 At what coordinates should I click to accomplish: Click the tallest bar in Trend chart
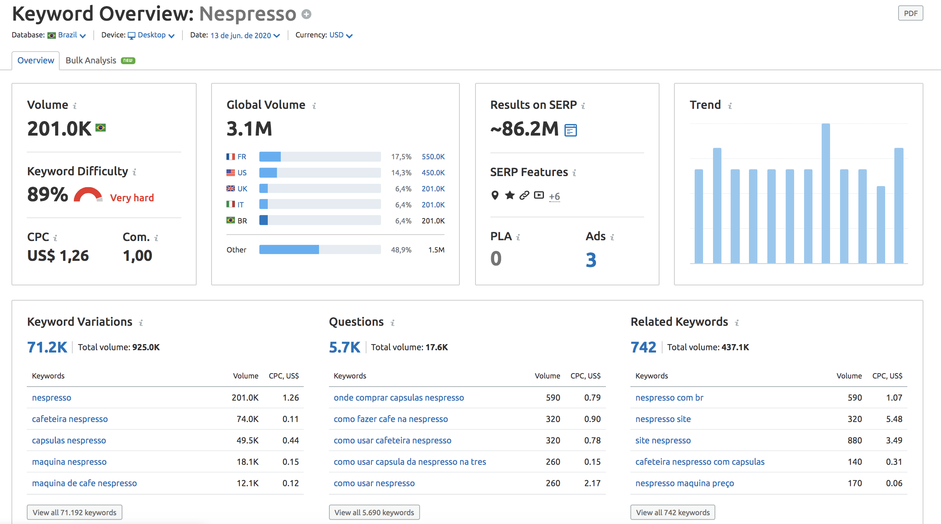click(825, 193)
